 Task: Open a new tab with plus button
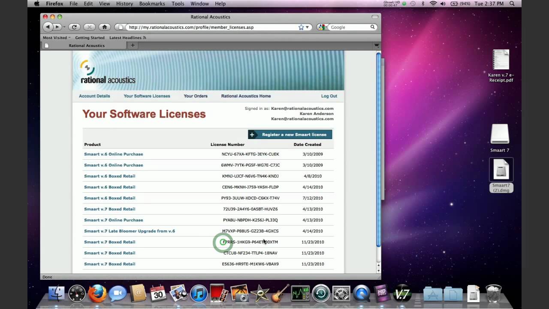[x=133, y=45]
